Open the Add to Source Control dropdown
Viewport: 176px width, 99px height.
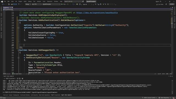(149, 98)
